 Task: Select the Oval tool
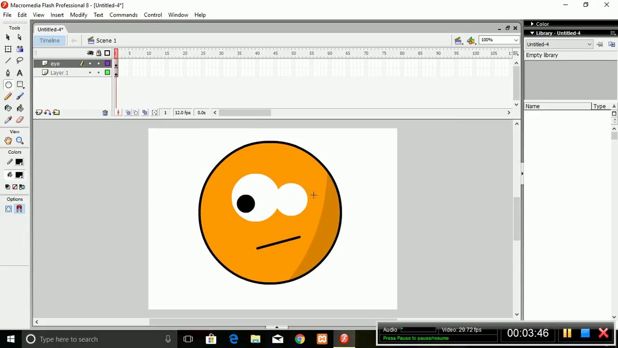coord(8,85)
